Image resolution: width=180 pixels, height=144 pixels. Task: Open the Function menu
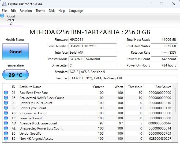tap(26, 11)
